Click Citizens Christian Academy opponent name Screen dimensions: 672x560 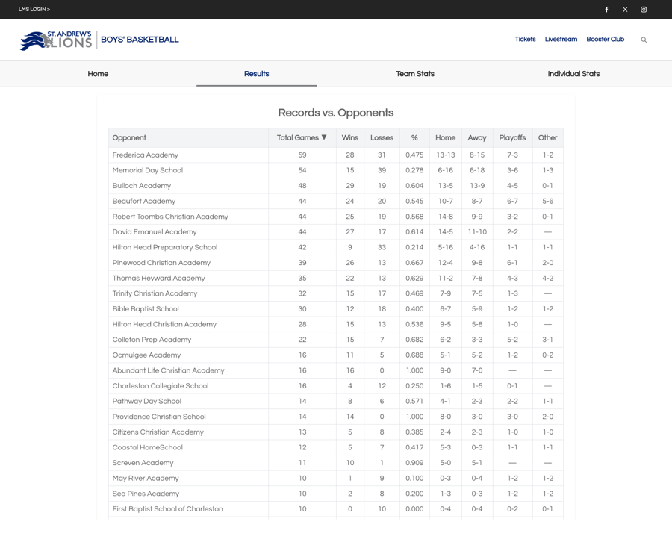pos(158,432)
